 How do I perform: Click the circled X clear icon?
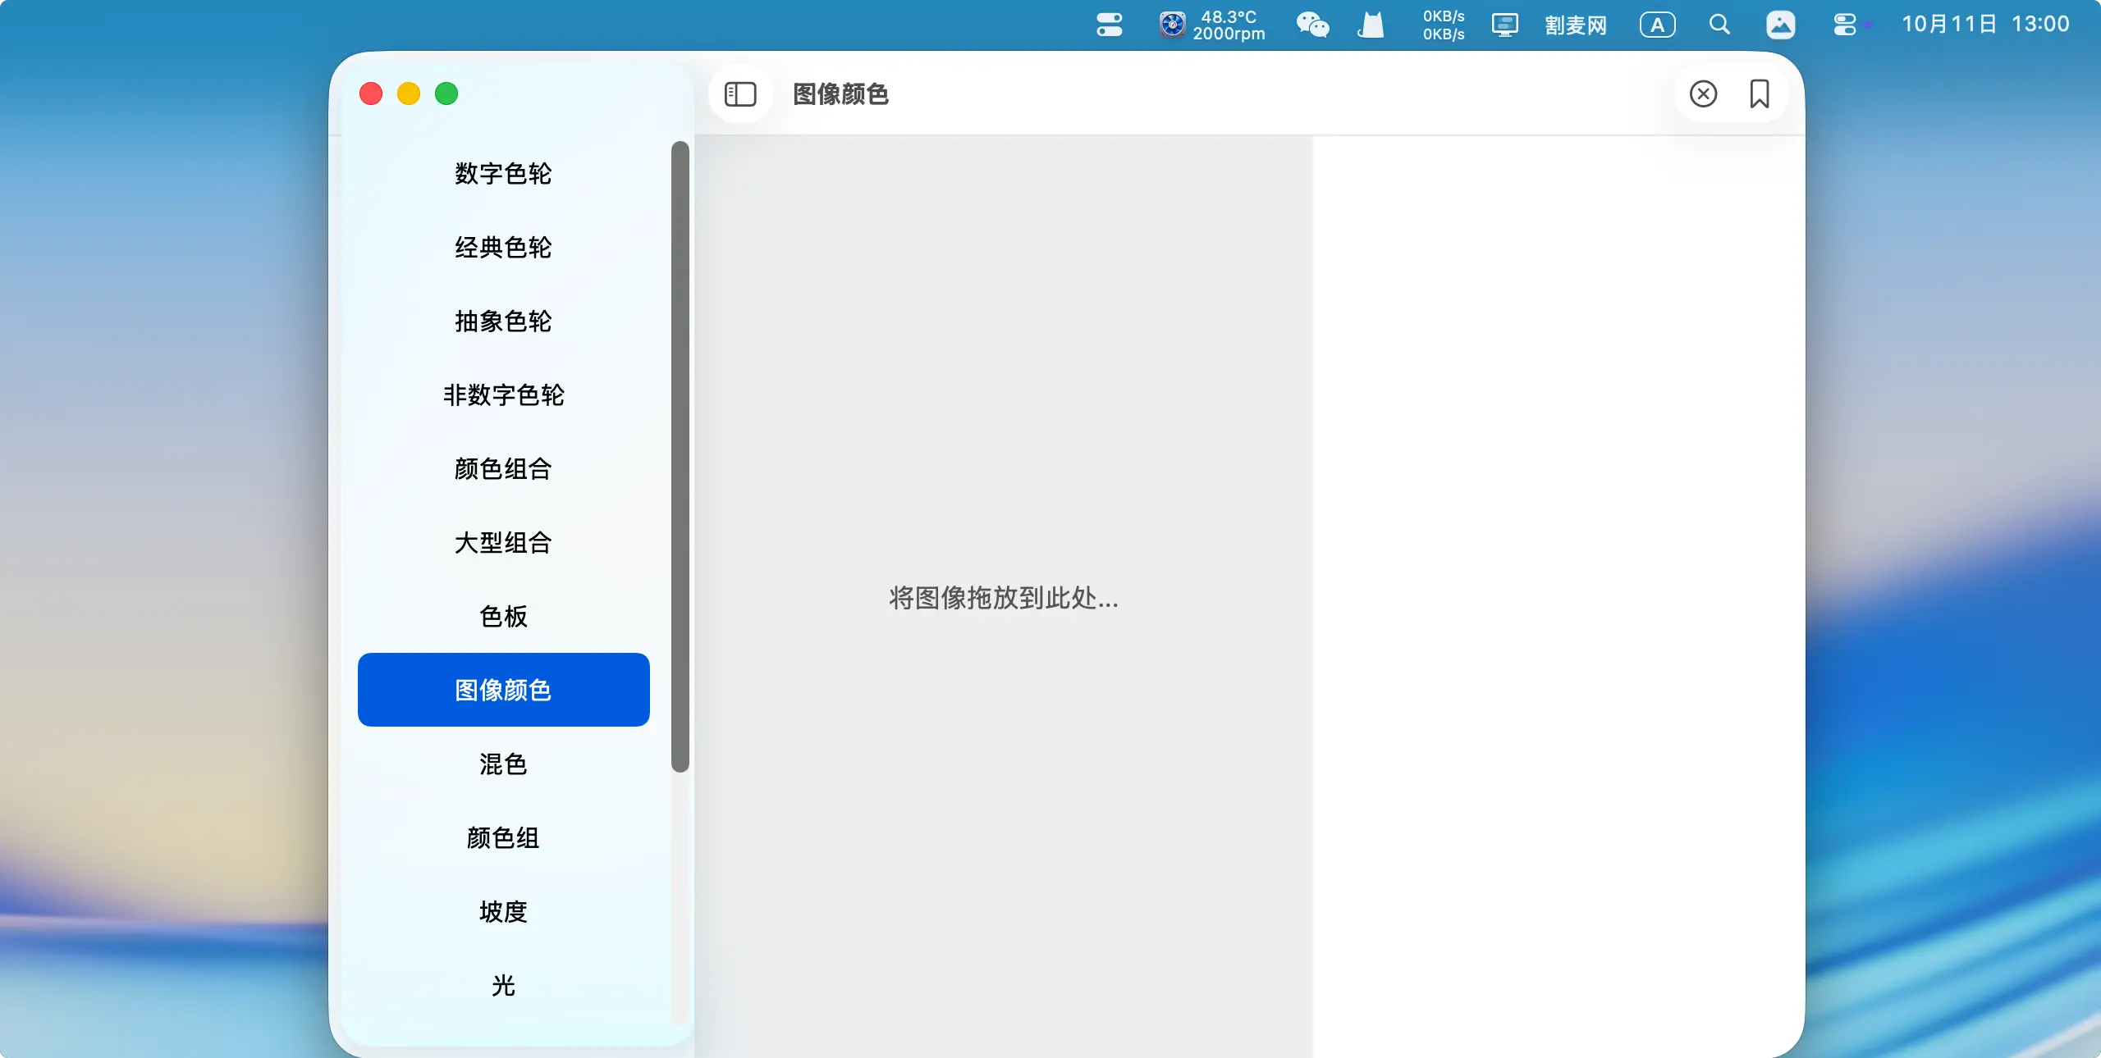click(x=1703, y=94)
